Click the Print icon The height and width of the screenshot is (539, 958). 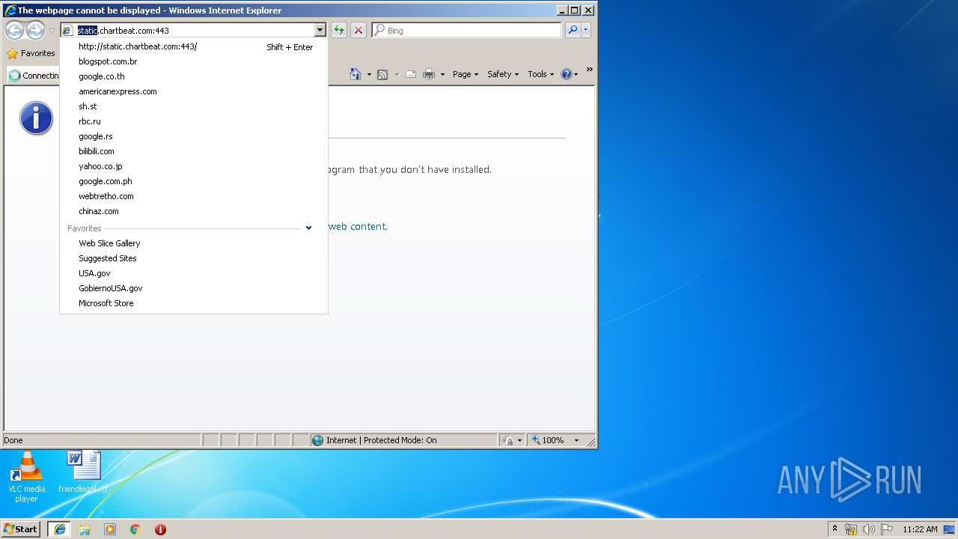click(x=429, y=74)
